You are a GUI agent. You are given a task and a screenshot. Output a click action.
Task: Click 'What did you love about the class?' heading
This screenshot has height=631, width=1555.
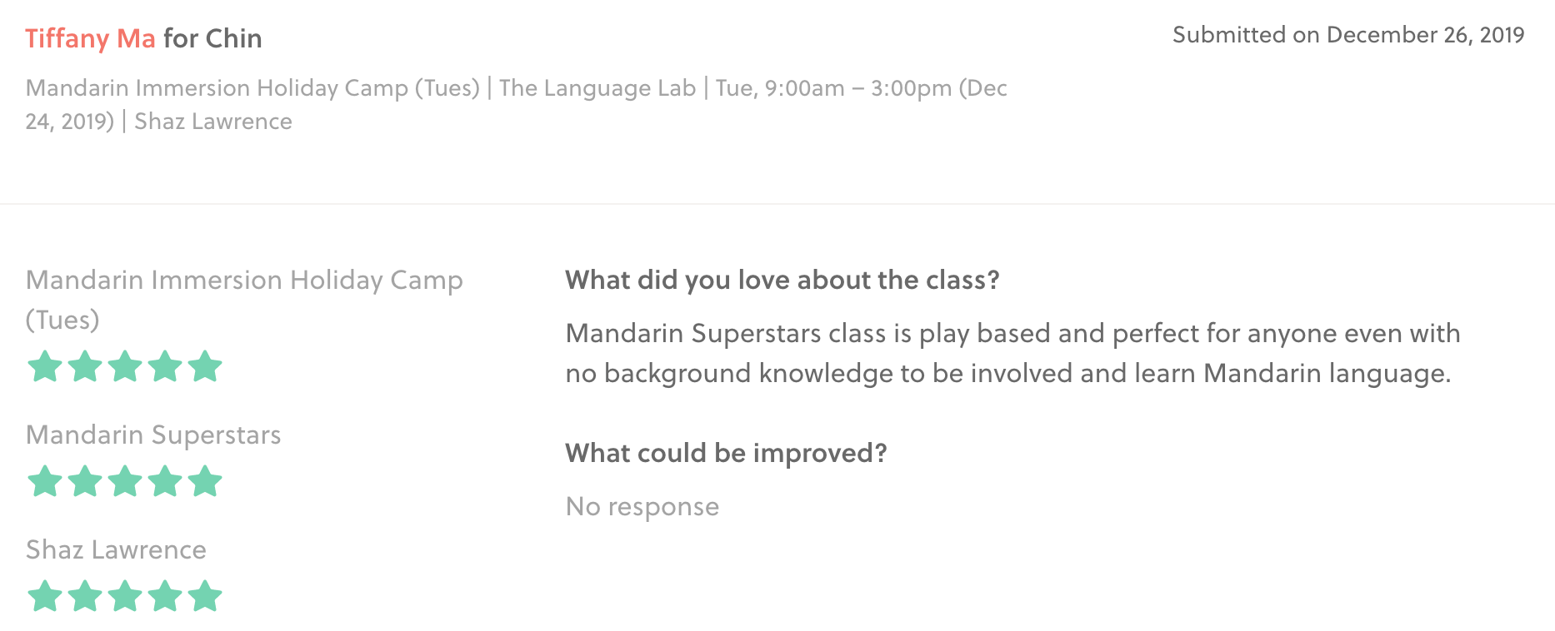(782, 281)
